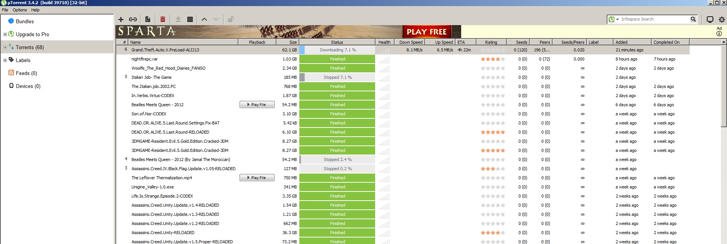Click Create New Torrent document icon
This screenshot has width=727, height=244.
coord(148,19)
